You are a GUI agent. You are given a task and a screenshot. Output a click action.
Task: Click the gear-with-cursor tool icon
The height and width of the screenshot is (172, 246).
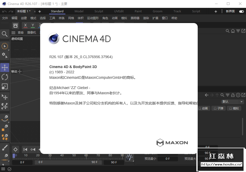[4, 55]
